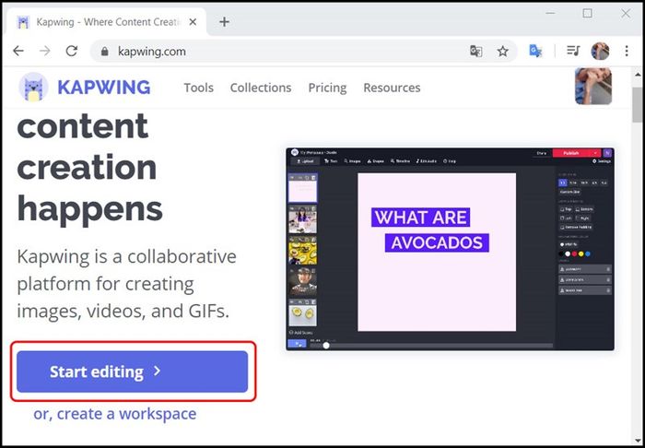Open Chrome three-dot menu
The width and height of the screenshot is (645, 448).
(627, 51)
